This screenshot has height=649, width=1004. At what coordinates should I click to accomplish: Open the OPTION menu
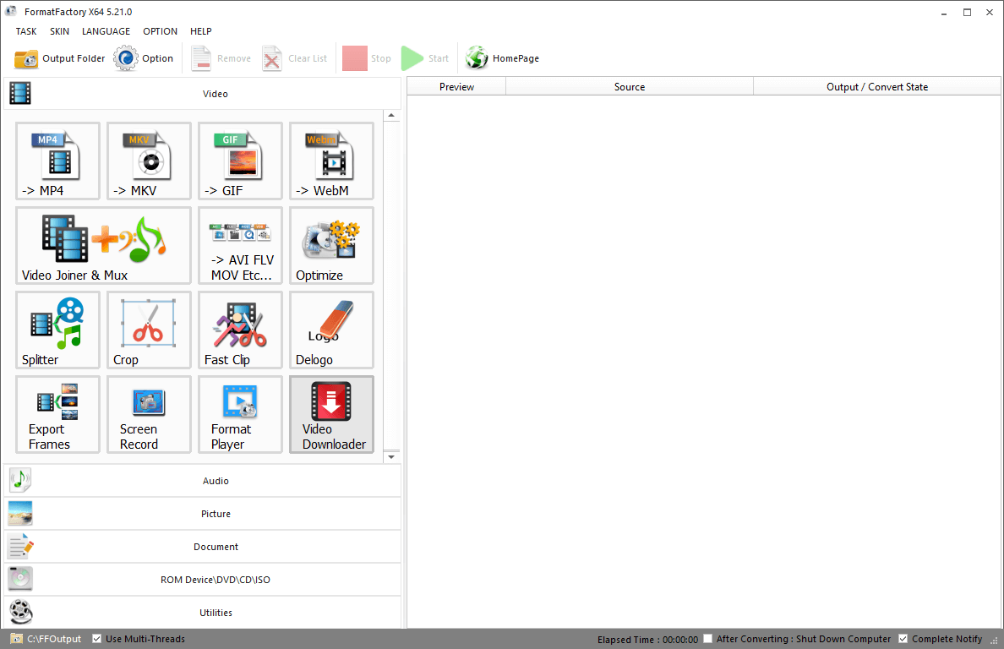(x=160, y=31)
